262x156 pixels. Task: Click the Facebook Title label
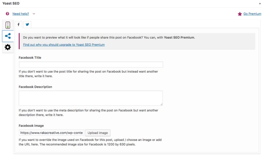[x=30, y=58]
